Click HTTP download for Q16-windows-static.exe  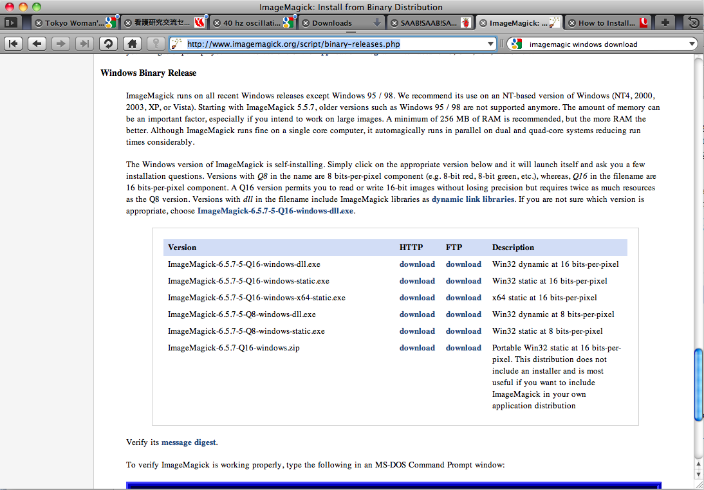[x=417, y=281]
